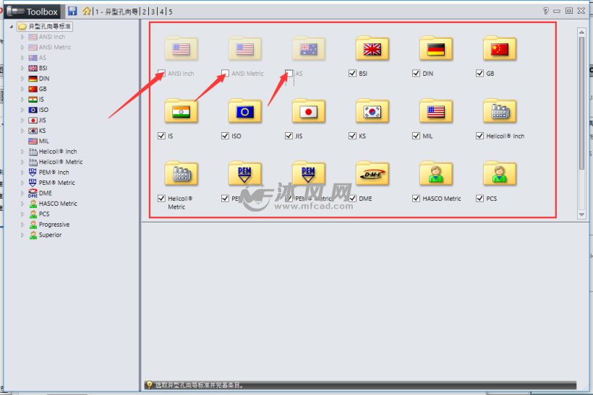Uncheck the DIN checkbox

[416, 73]
